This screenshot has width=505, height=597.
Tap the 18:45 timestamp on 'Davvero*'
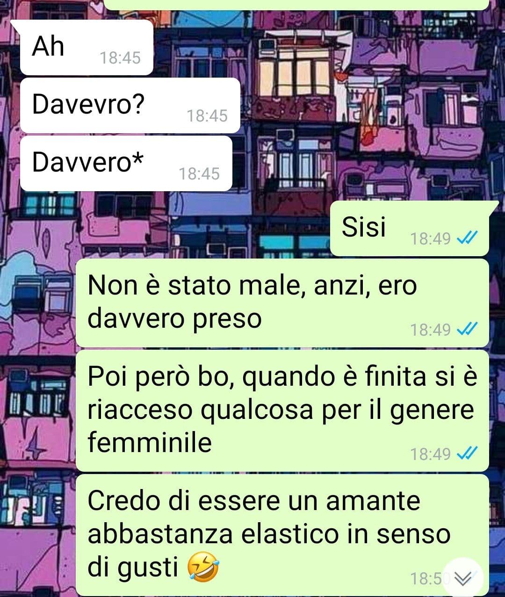tap(199, 174)
